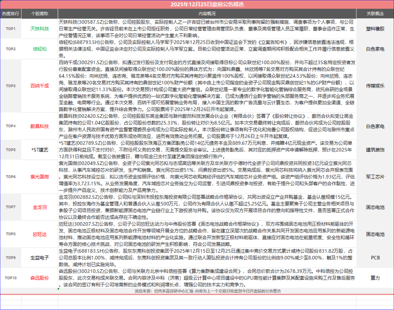This screenshot has width=394, height=310.
Task: Click the "消息来源" source footer line
Action: (208, 291)
